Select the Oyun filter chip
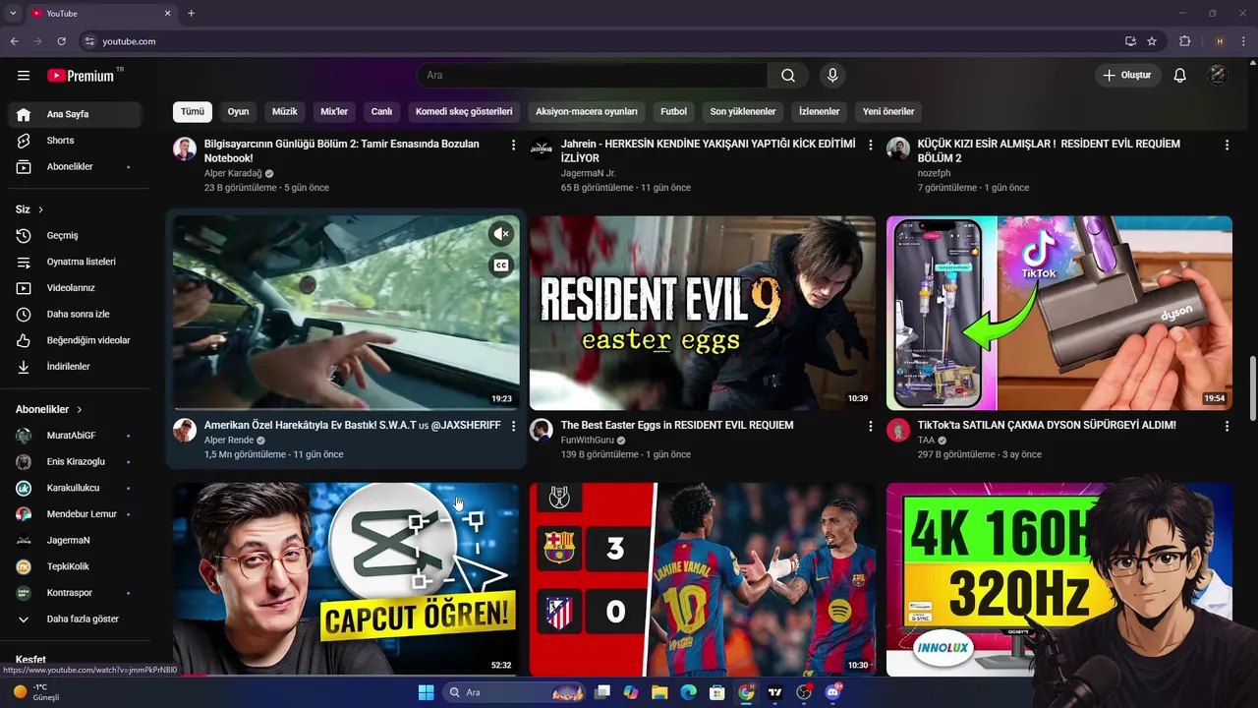This screenshot has width=1258, height=708. (238, 112)
